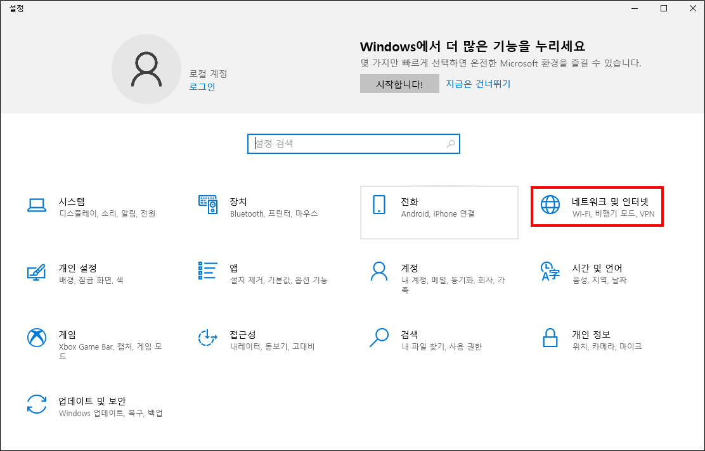Click '위치, 카메라, 마이크' description

click(607, 346)
